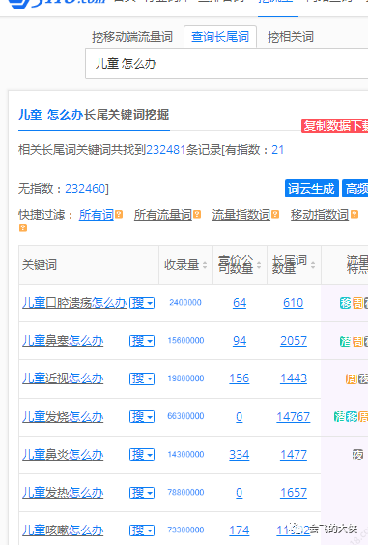The height and width of the screenshot is (545, 368).
Task: Expand 搜 dropdown for 儿童鼻塞怎么办
Action: [x=142, y=341]
